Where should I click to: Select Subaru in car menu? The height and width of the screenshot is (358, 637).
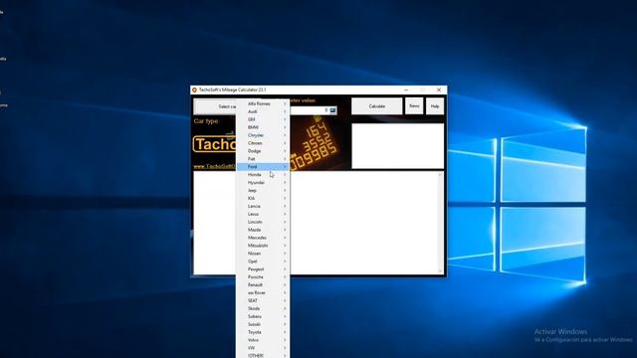coord(263,316)
